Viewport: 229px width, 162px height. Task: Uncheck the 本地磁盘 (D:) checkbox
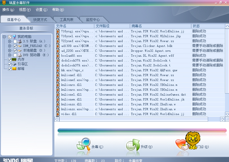click(15, 51)
